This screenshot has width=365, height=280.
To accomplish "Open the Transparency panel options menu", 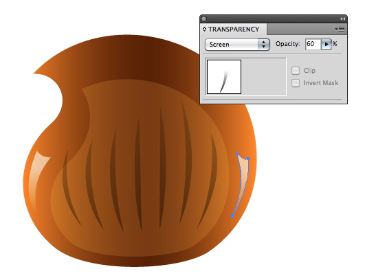I will pyautogui.click(x=340, y=29).
